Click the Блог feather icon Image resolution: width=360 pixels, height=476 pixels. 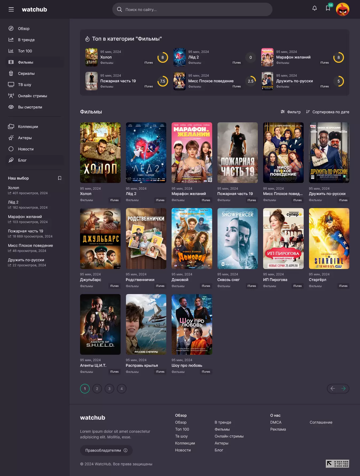click(11, 160)
